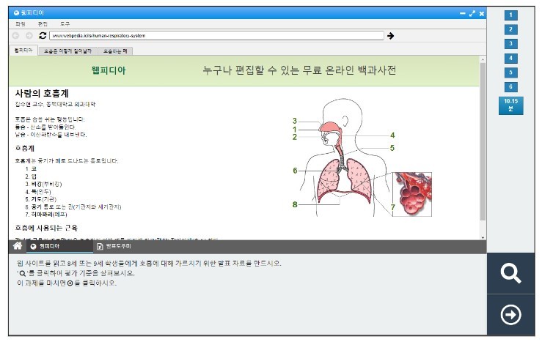Viewport: 542px width, 342px height.
Task: Click the 웹피디아 site logo in the banner
Action: point(109,70)
